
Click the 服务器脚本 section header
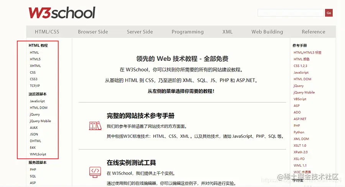click(38, 163)
